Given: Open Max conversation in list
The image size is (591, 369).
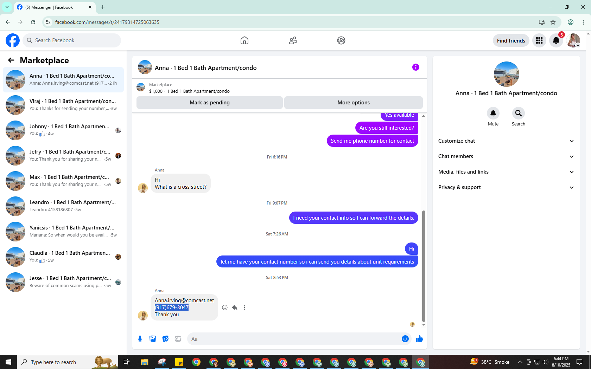Looking at the screenshot, I should pos(63,181).
